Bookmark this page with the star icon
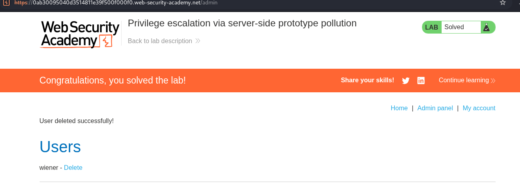Image resolution: width=520 pixels, height=187 pixels. (x=503, y=3)
